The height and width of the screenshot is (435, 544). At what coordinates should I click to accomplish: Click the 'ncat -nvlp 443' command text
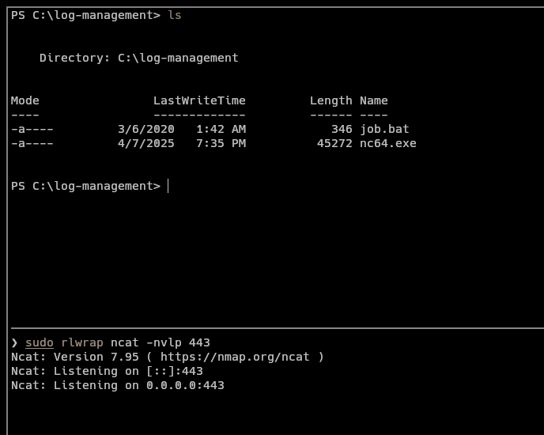coord(161,342)
